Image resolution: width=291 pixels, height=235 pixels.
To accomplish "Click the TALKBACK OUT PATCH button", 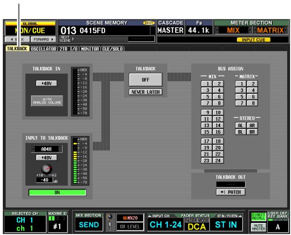I will pos(230,192).
